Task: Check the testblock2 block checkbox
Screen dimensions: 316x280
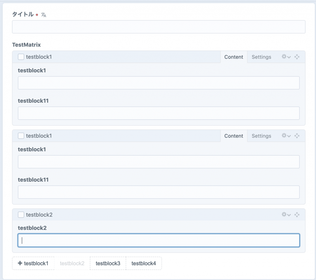Action: [x=21, y=215]
